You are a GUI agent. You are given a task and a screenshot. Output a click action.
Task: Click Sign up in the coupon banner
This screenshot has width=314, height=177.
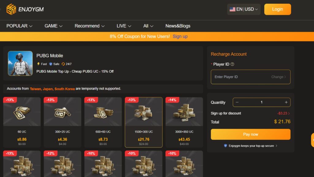tap(180, 36)
